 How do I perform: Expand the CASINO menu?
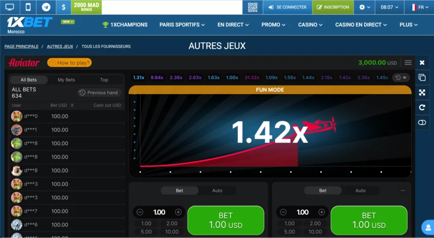pyautogui.click(x=310, y=25)
